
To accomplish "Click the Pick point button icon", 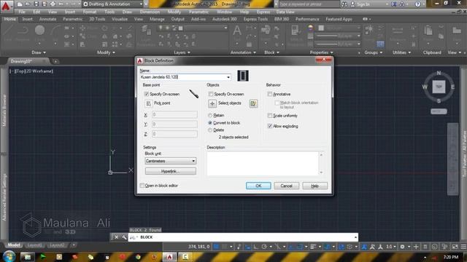I will tap(149, 103).
